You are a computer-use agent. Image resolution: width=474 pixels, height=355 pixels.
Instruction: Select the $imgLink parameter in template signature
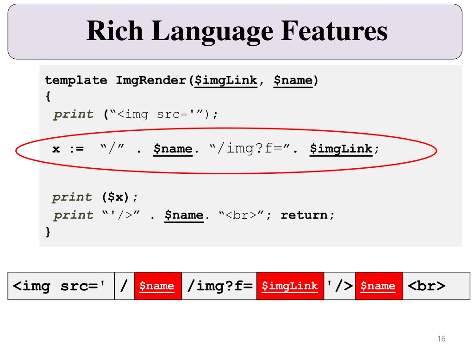tap(225, 81)
